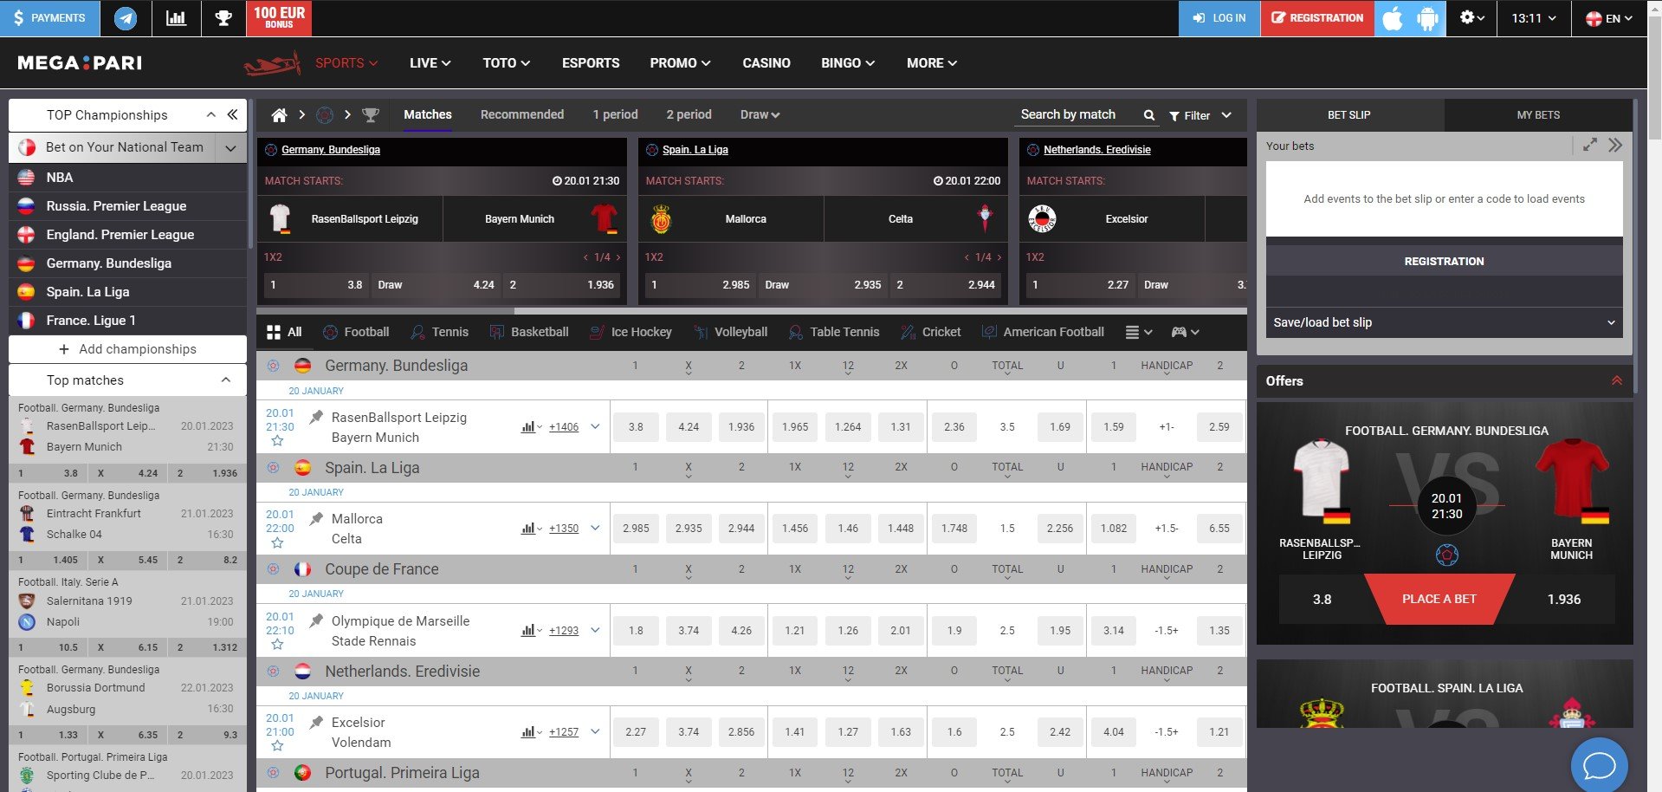
Task: Open the LIVE menu
Action: point(430,63)
